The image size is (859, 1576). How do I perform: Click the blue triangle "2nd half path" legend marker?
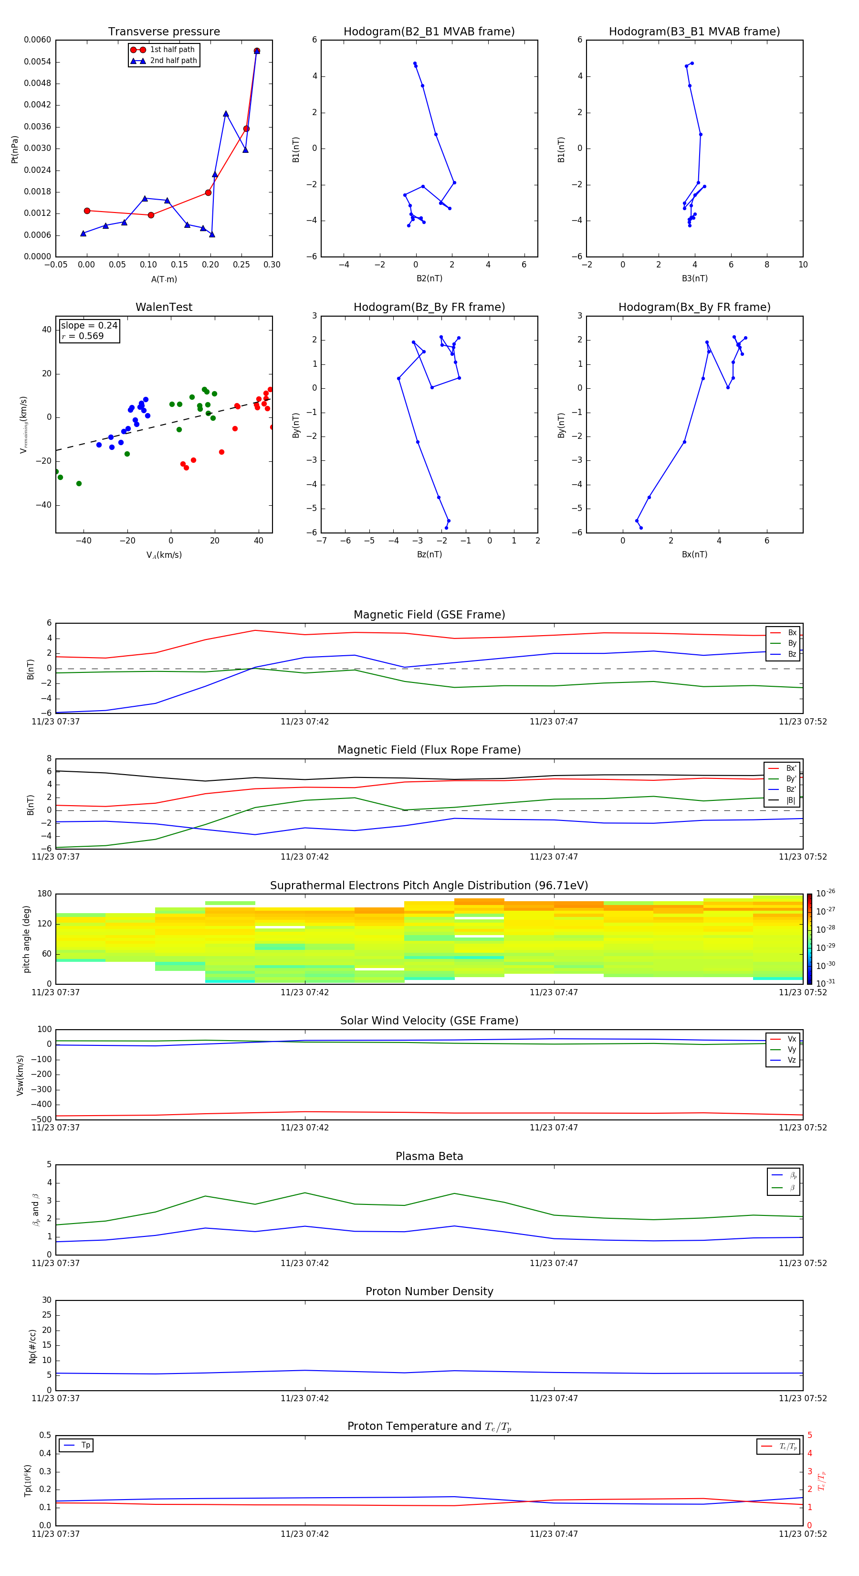[x=138, y=61]
